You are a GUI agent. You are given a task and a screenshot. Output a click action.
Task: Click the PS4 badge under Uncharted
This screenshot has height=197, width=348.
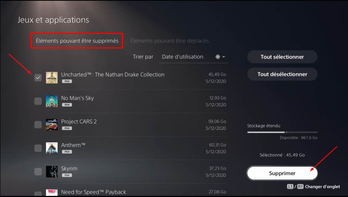pos(67,81)
